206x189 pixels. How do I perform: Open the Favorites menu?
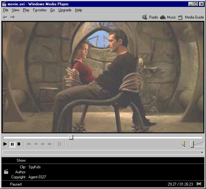[x=40, y=10]
